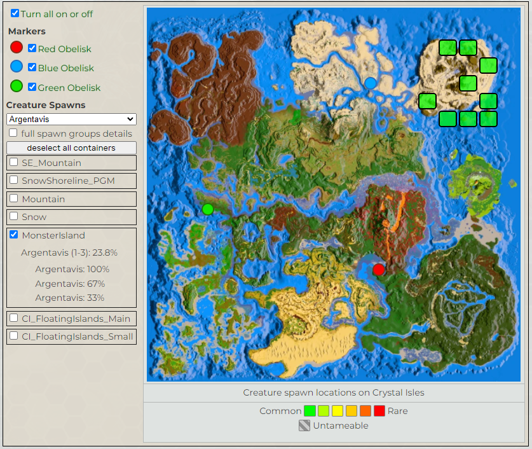Viewport: 532px width, 449px height.
Task: Uncheck the Blue Obelisk marker checkbox
Action: [x=32, y=67]
